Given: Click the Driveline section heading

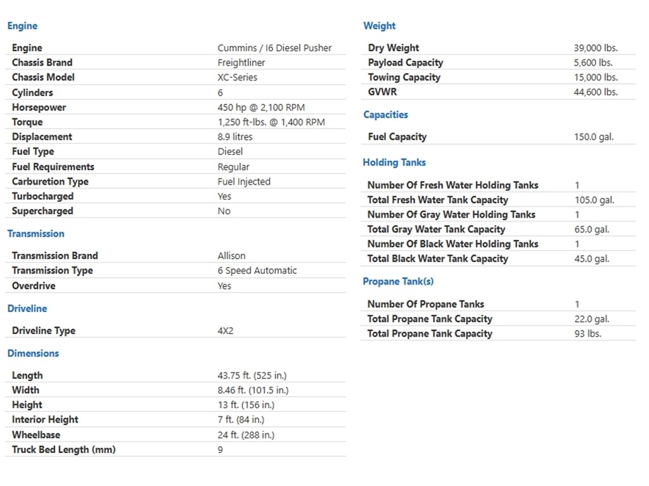Looking at the screenshot, I should tap(27, 308).
